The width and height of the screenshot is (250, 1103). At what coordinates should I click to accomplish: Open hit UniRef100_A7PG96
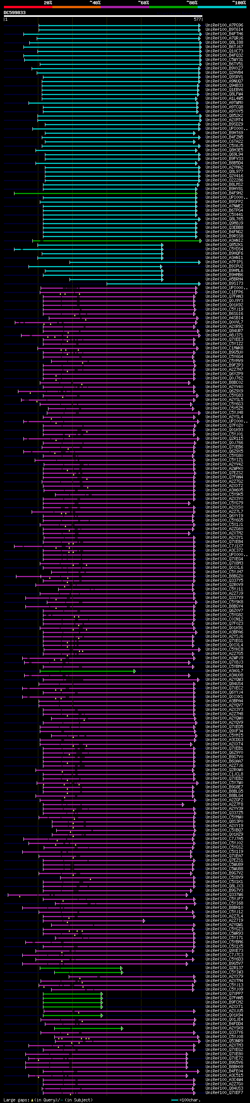click(x=224, y=25)
